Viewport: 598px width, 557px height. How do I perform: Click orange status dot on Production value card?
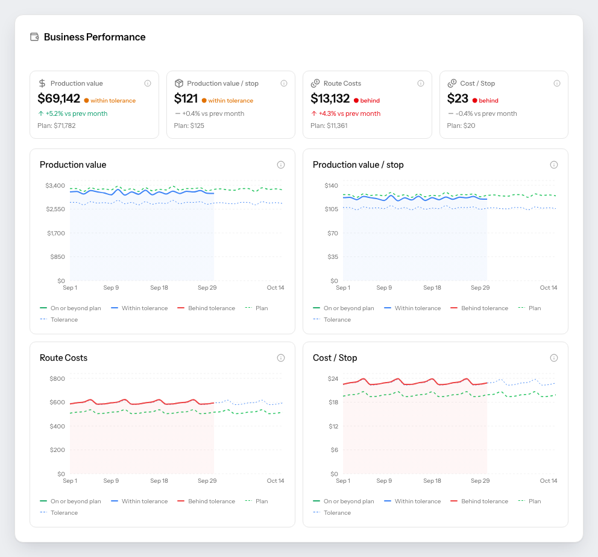tap(87, 101)
